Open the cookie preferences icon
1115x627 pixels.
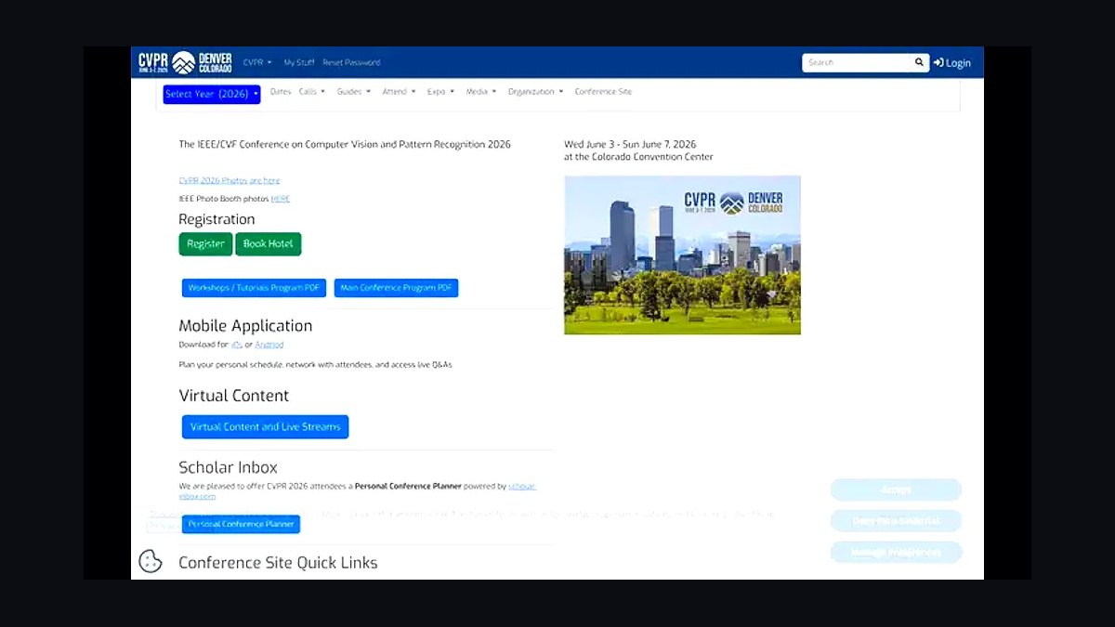click(151, 560)
